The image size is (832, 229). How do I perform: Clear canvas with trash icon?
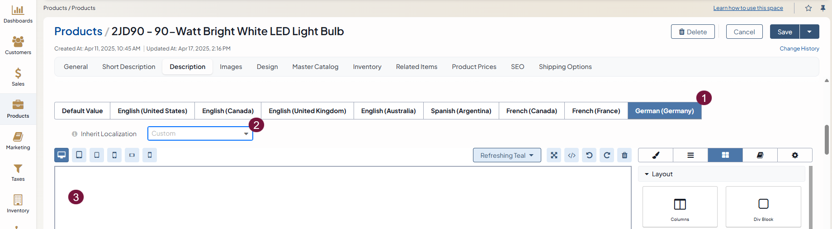coord(624,155)
